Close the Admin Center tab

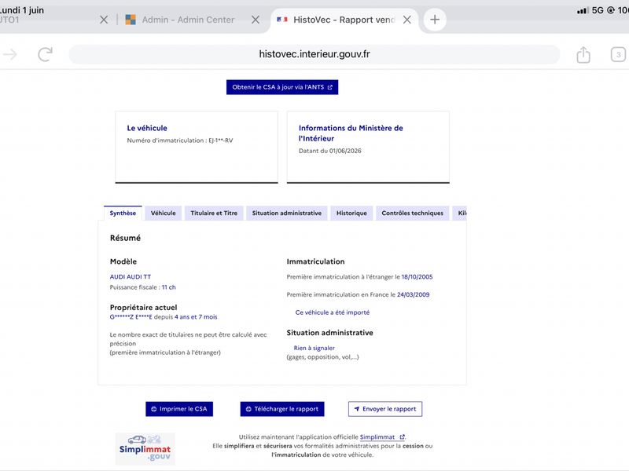[255, 20]
